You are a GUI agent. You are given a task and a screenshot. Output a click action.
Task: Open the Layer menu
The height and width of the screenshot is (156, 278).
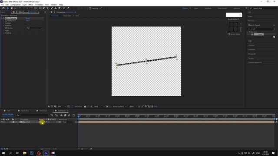tap(24, 5)
